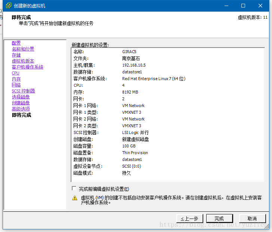Screen dimensions: 272x232
Task: Click the 创建新的虚拟机 window title text
Action: 30,6
